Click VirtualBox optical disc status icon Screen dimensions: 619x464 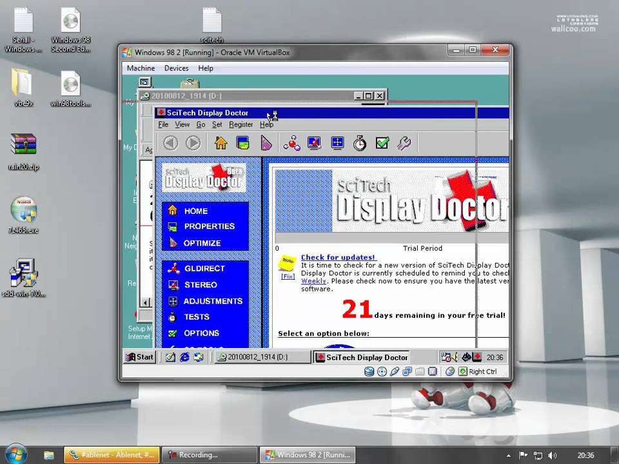click(382, 372)
